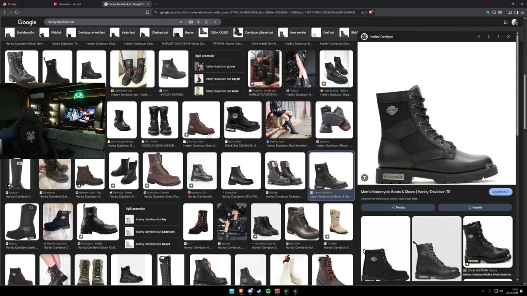This screenshot has width=527, height=296.
Task: Close the image preview panel
Action: coord(508,37)
